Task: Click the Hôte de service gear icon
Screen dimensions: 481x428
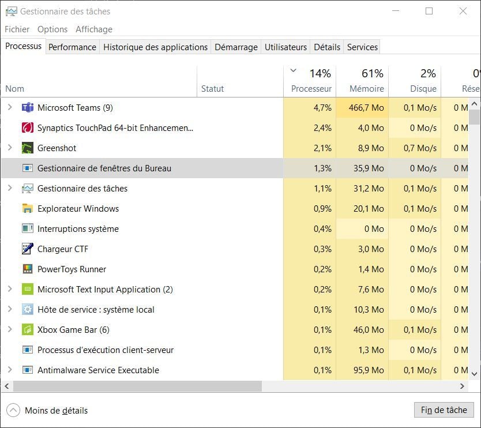Action: click(x=27, y=310)
